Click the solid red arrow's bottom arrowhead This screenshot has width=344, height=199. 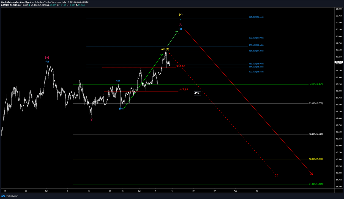click(x=312, y=173)
